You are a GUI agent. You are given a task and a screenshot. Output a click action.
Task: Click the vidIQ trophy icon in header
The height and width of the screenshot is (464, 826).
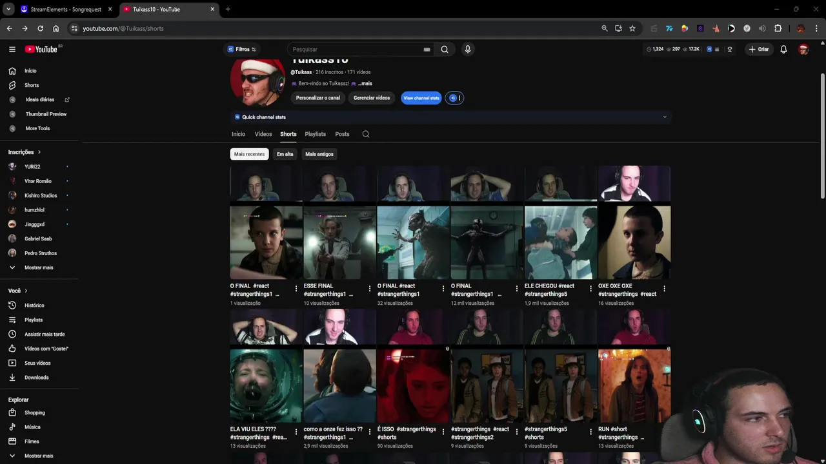pos(730,49)
